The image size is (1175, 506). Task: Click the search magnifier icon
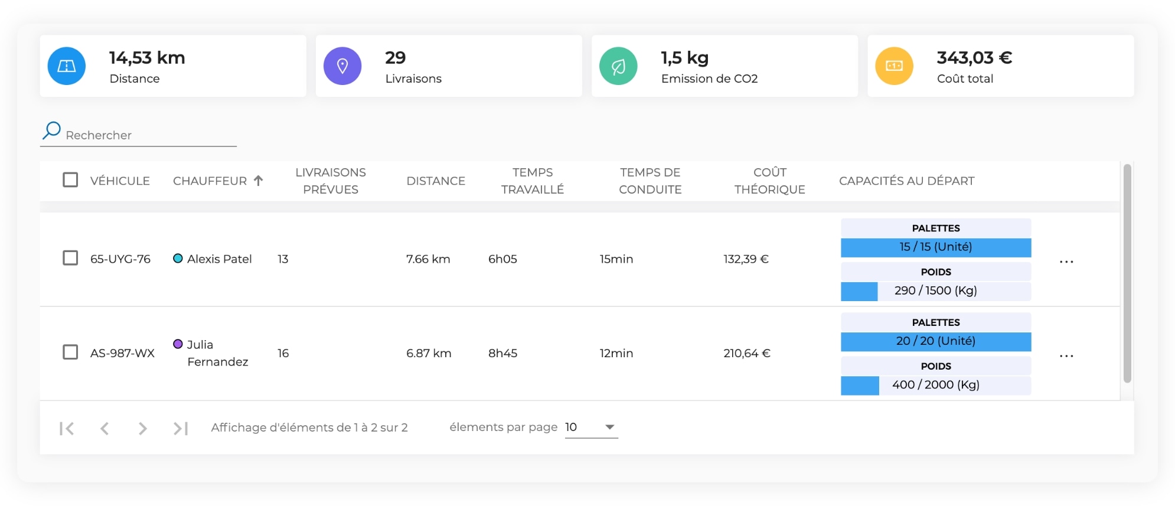coord(52,130)
